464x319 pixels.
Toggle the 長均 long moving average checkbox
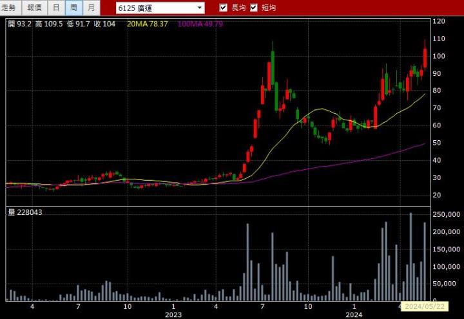pos(224,8)
